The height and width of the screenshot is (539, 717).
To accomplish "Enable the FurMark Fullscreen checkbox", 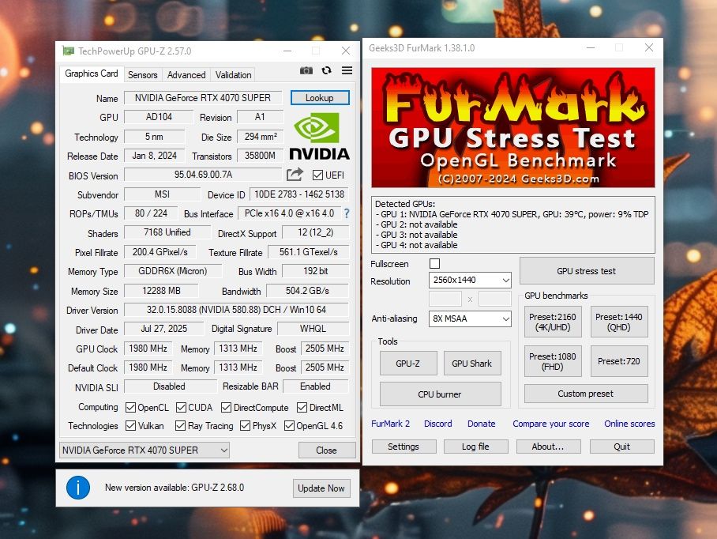I will pyautogui.click(x=435, y=263).
